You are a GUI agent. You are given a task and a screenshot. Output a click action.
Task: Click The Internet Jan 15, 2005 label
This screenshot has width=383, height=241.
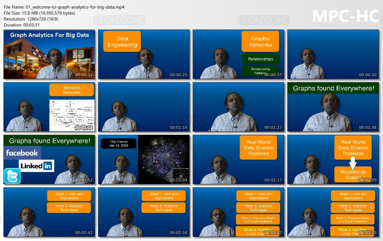[119, 144]
